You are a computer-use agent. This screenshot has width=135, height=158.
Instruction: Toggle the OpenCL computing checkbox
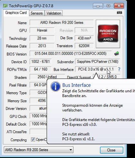point(33,140)
